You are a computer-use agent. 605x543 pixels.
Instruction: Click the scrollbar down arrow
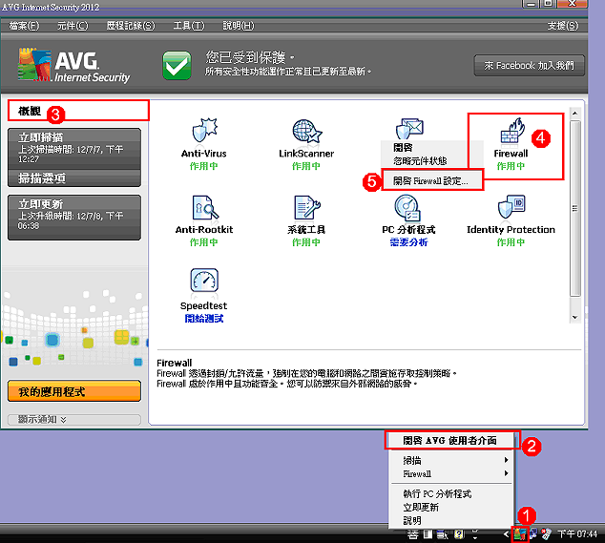574,317
